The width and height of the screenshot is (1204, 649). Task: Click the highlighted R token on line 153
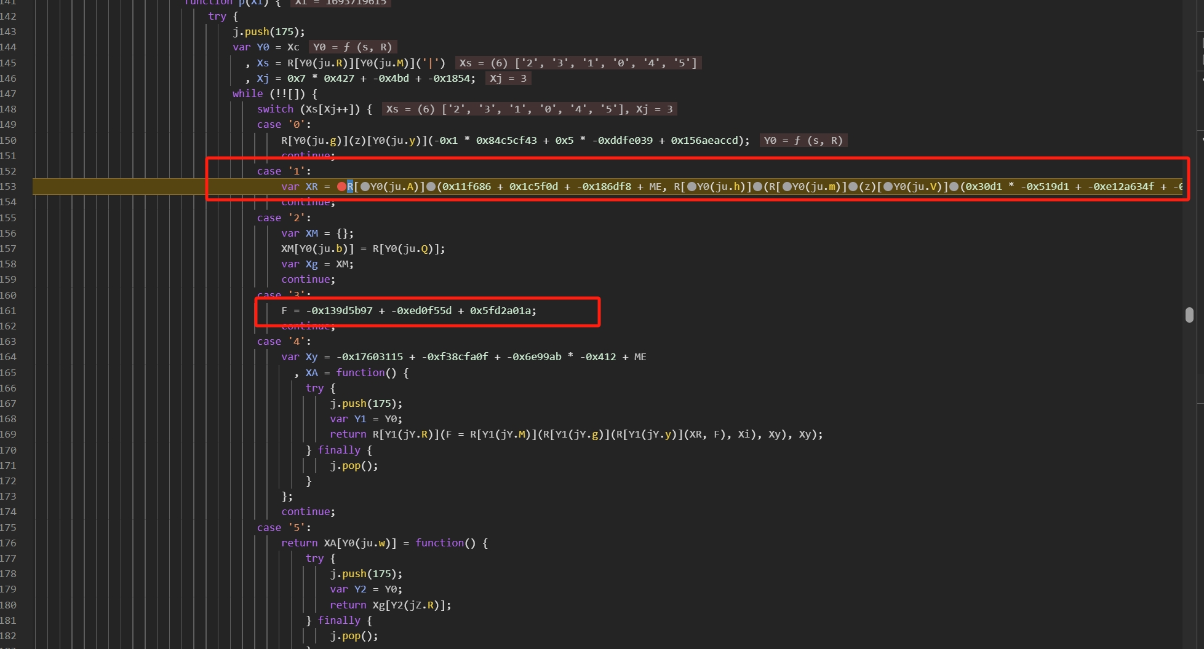tap(350, 187)
